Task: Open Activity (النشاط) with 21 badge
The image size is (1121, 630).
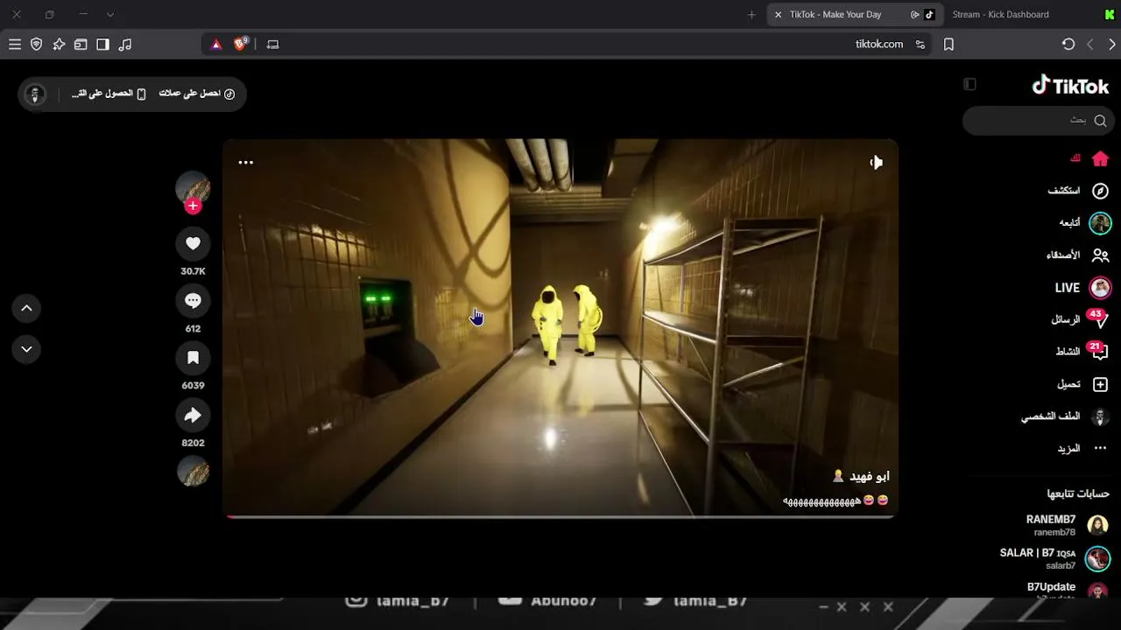Action: [x=1082, y=351]
